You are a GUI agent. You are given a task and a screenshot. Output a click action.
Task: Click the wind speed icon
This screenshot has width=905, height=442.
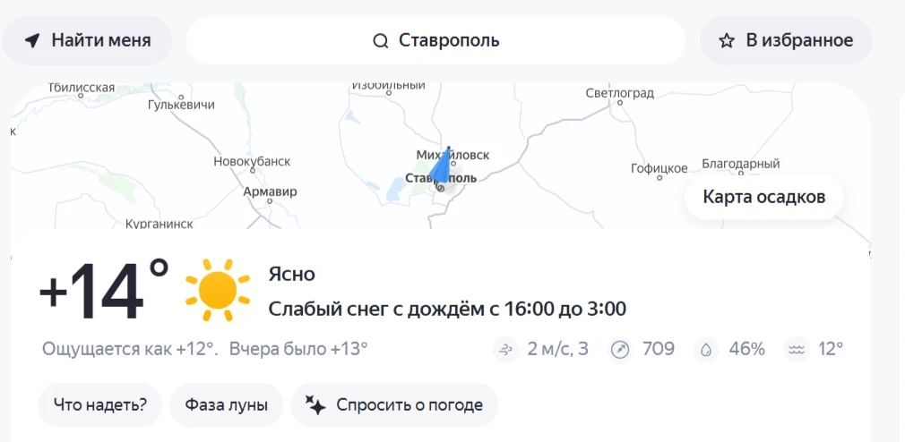coord(505,349)
